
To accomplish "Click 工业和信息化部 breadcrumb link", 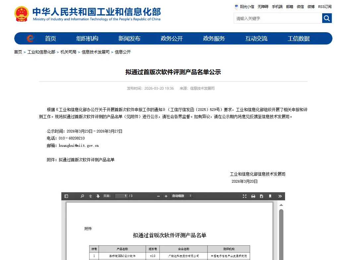I will point(41,52).
